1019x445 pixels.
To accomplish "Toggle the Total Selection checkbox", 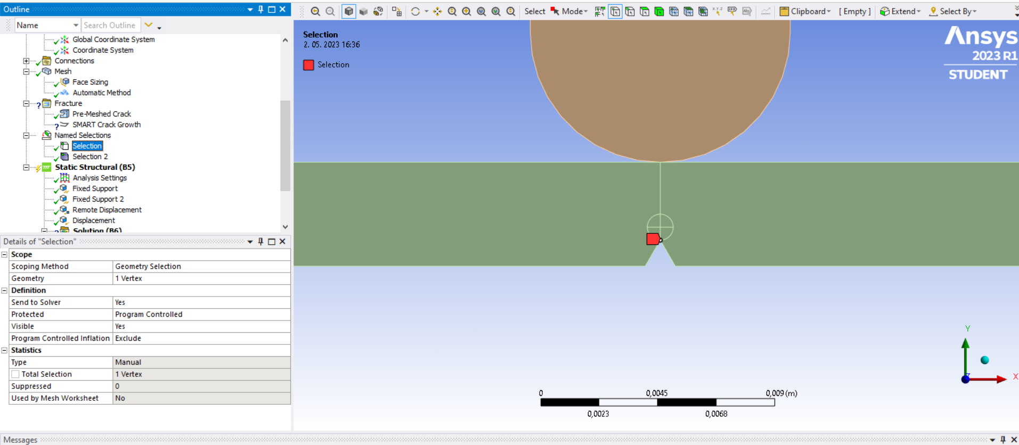I will [x=15, y=374].
